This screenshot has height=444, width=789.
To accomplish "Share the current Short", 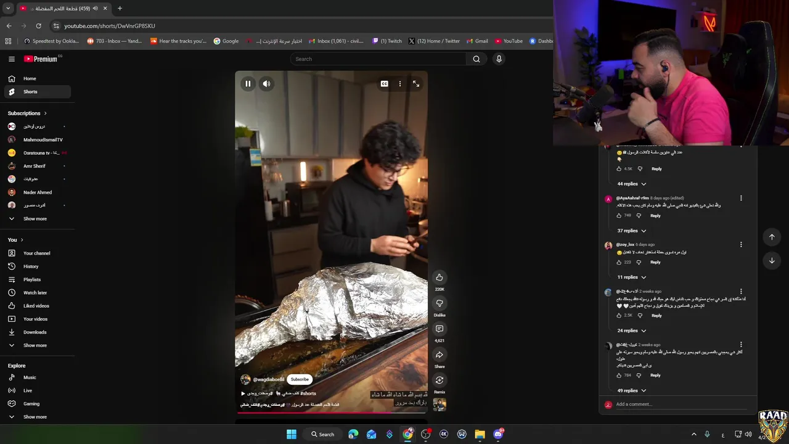I will 439,355.
